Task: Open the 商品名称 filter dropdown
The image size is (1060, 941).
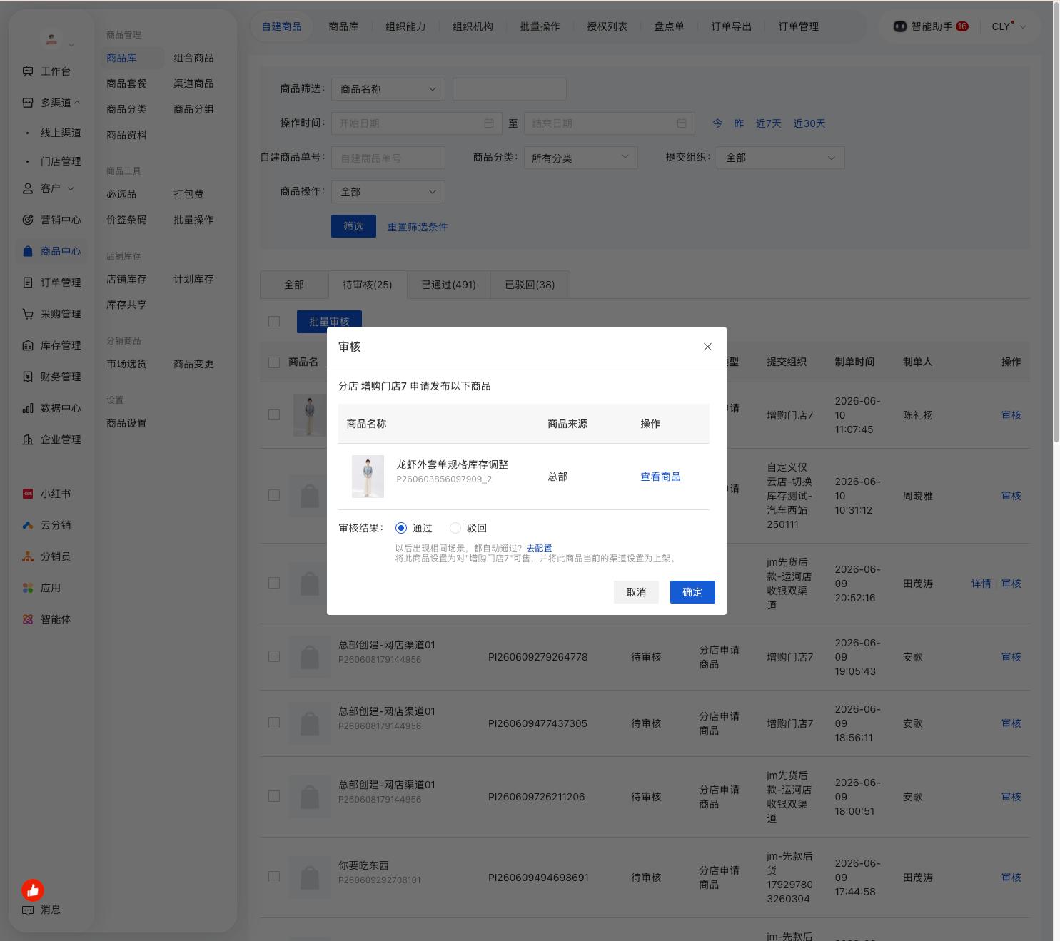Action: (388, 89)
